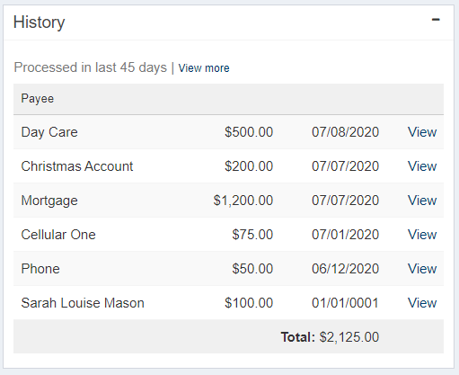
Task: View the Phone payment details
Action: click(x=422, y=269)
